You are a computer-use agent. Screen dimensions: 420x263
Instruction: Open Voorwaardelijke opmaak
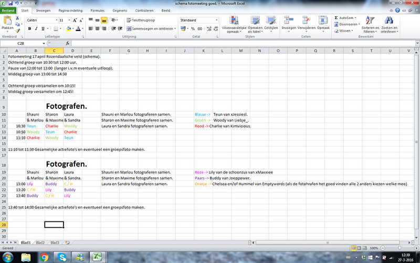pos(234,24)
